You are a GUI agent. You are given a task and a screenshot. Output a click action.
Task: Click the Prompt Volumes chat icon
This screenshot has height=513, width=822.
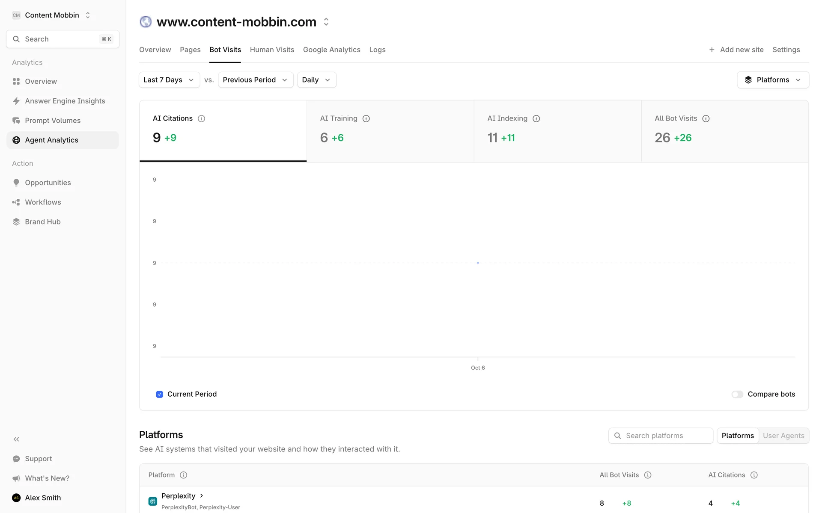16,121
